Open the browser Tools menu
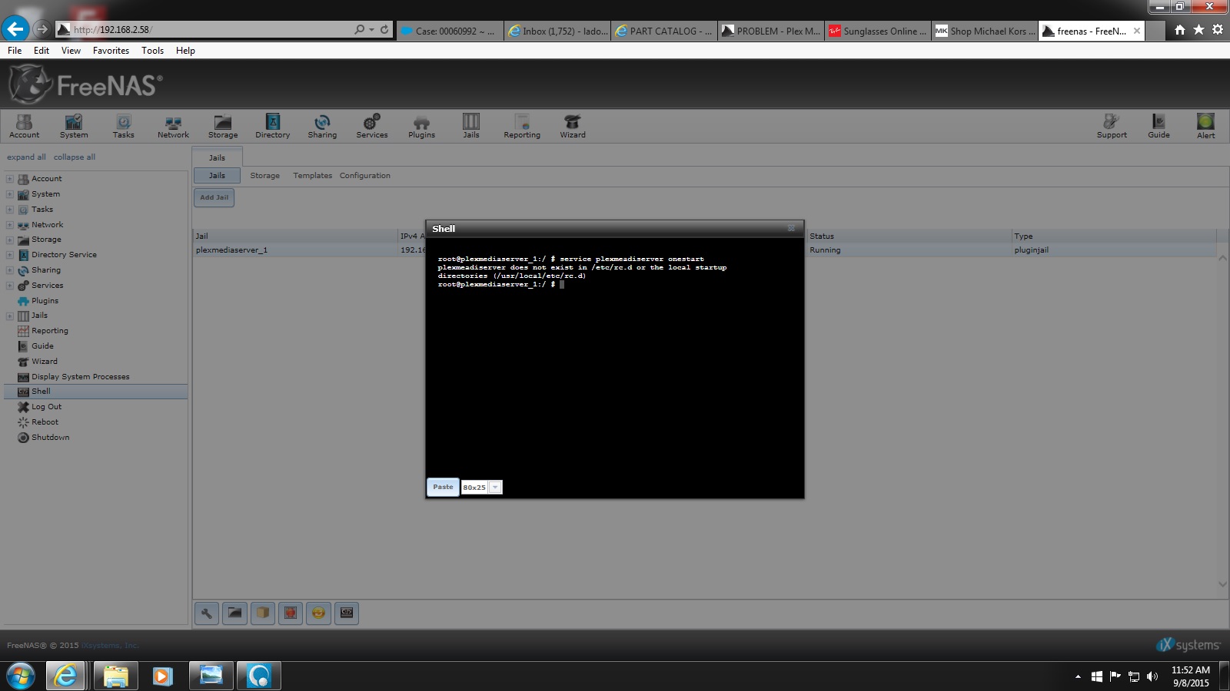Image resolution: width=1230 pixels, height=691 pixels. click(152, 51)
